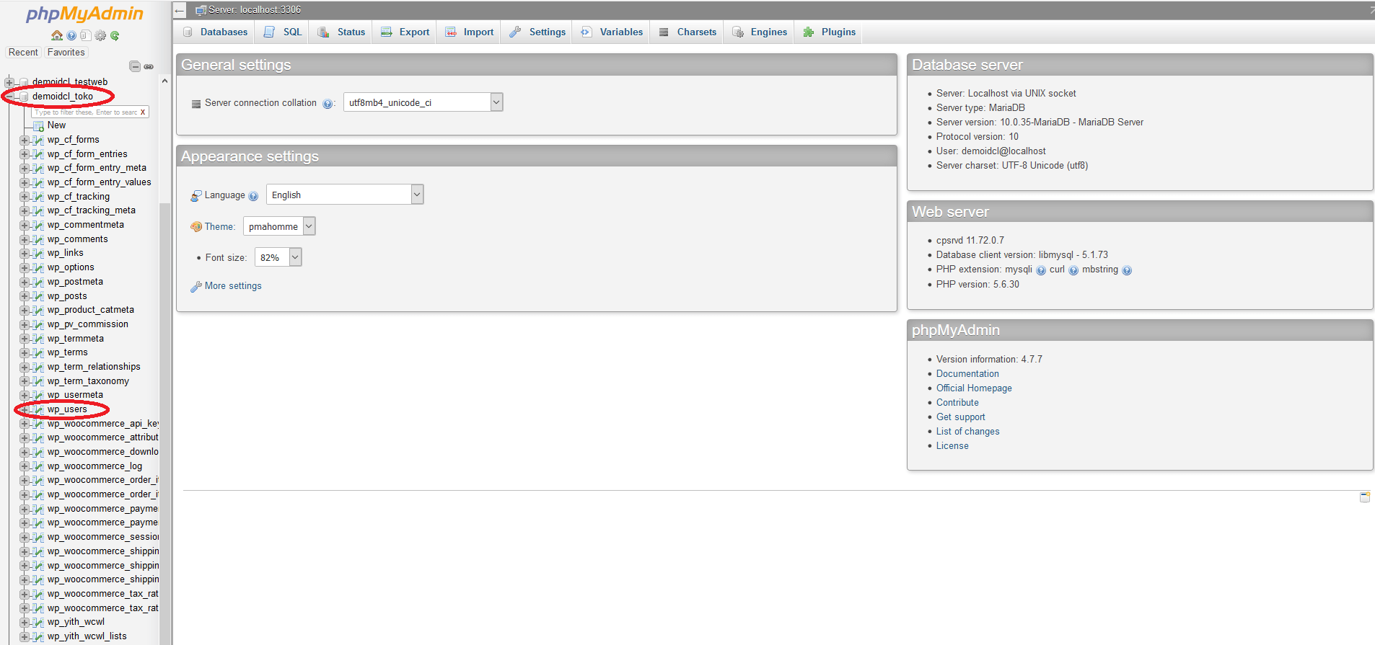Open the Font size dropdown showing 82%
The height and width of the screenshot is (645, 1375).
click(x=278, y=257)
